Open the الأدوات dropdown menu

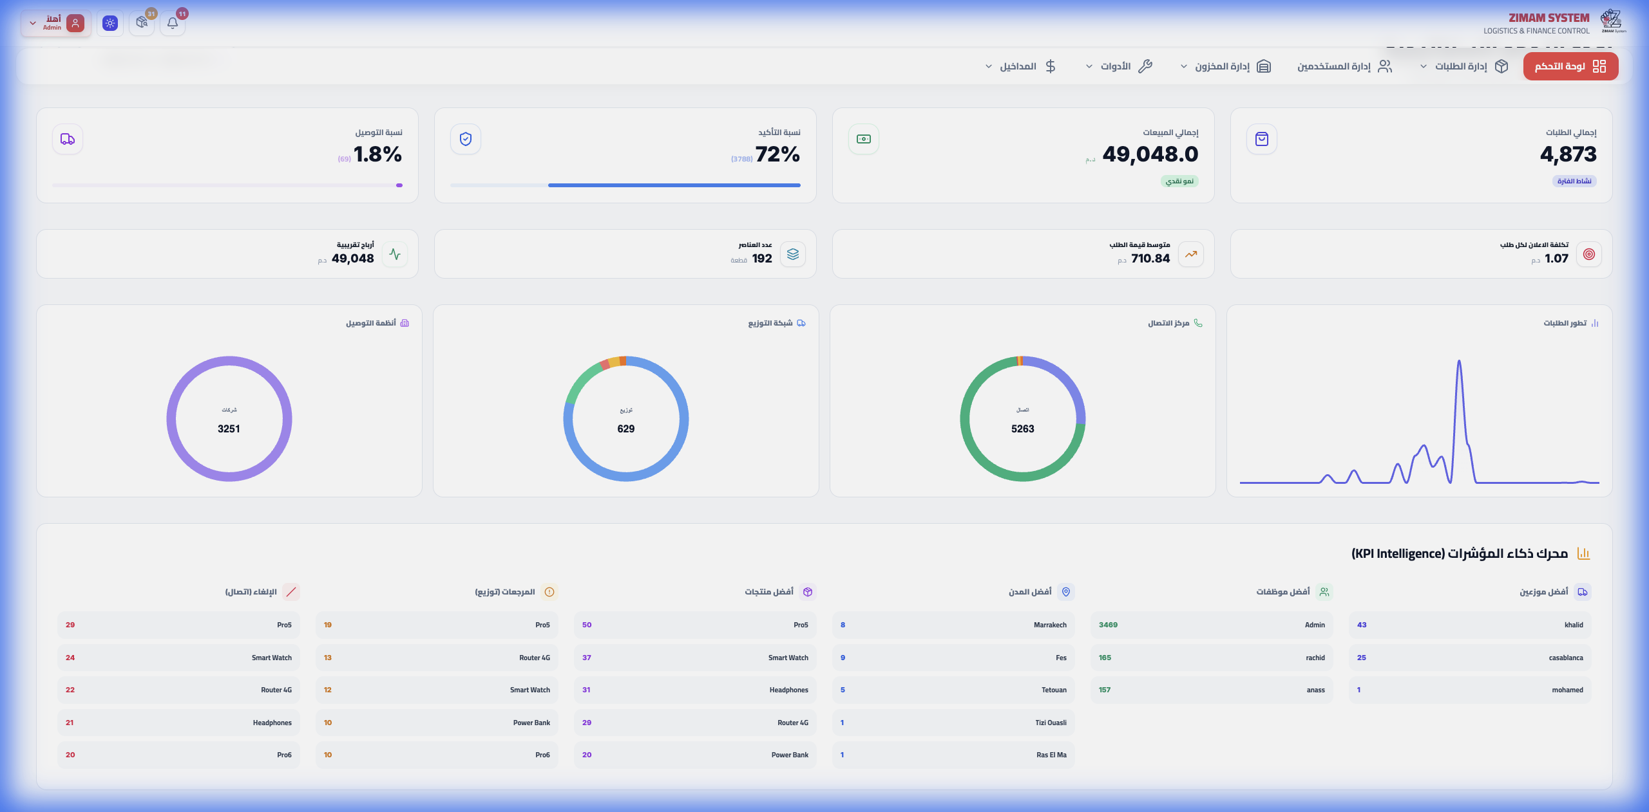point(1117,66)
